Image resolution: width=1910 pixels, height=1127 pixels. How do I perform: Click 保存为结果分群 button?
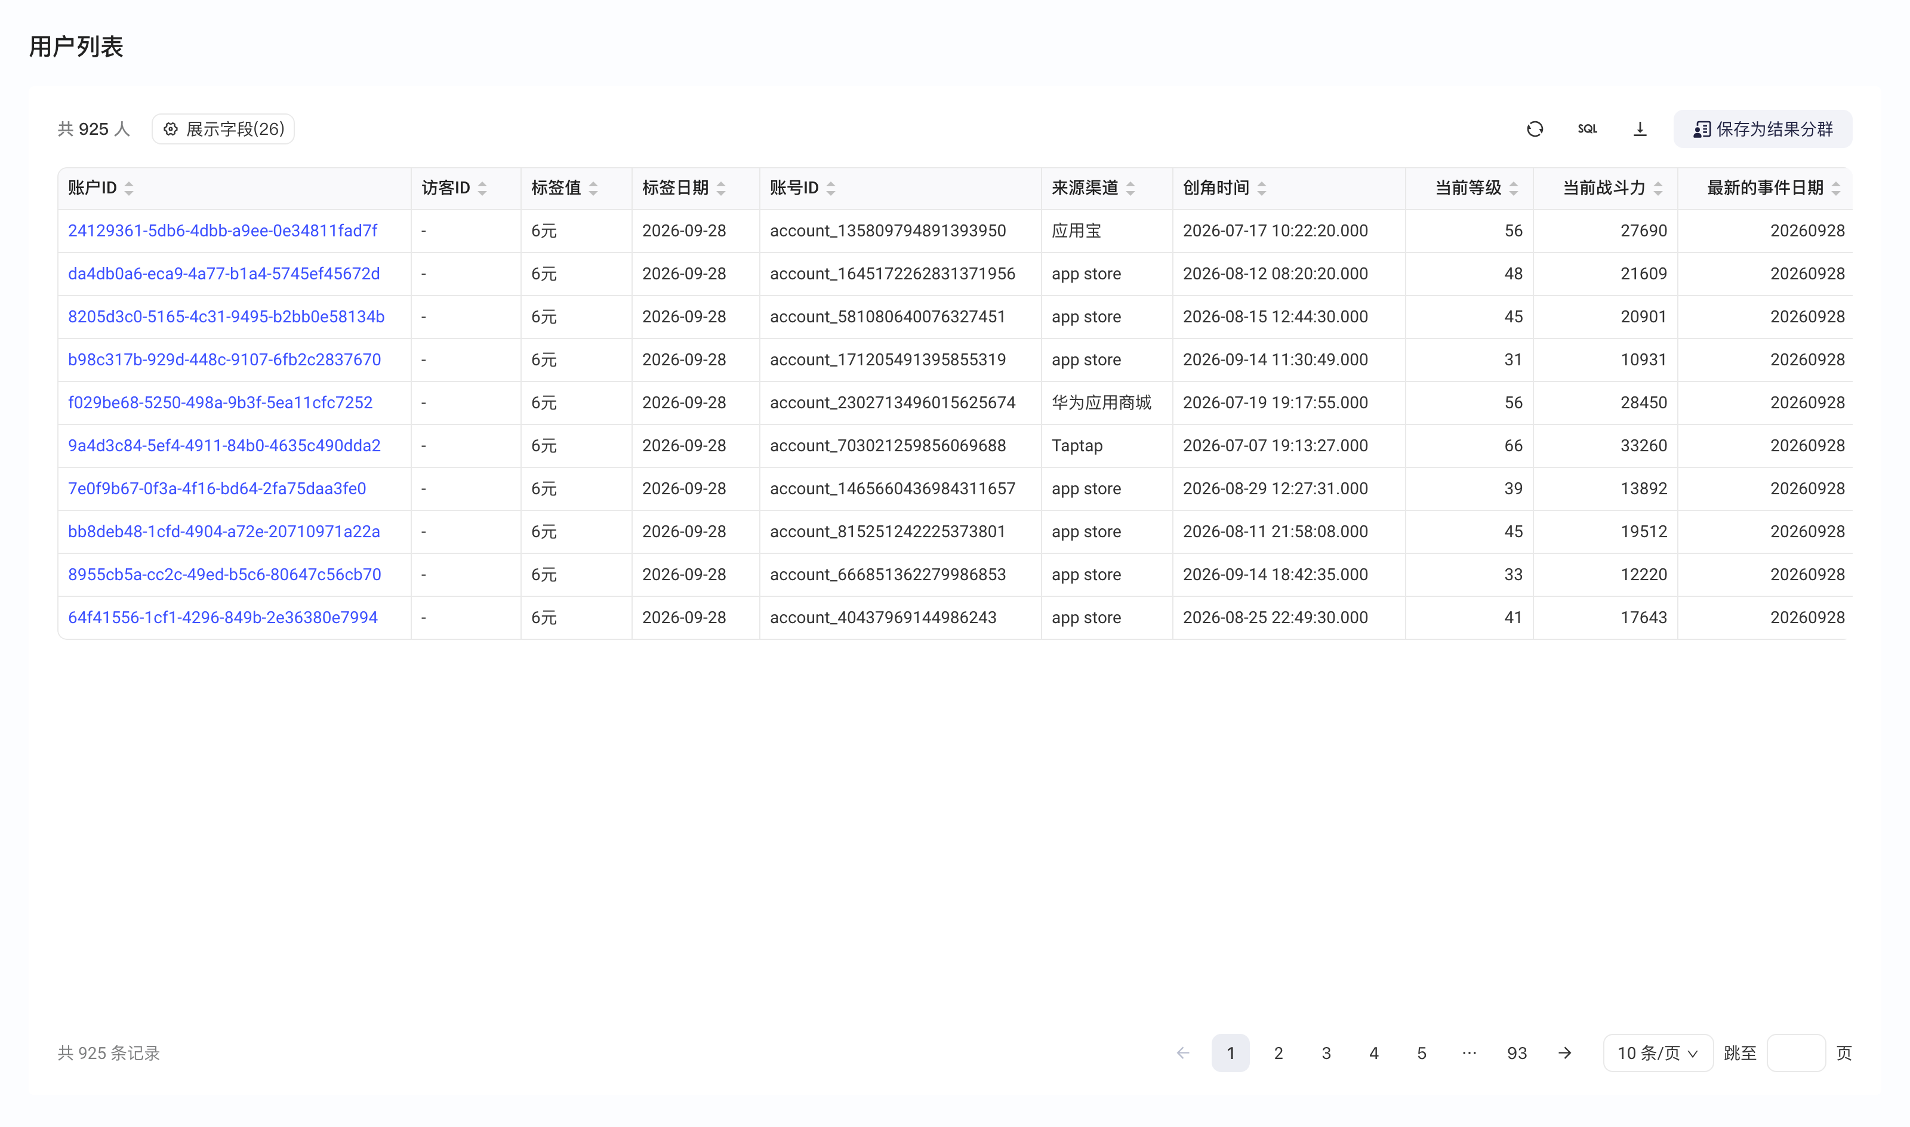coord(1762,129)
